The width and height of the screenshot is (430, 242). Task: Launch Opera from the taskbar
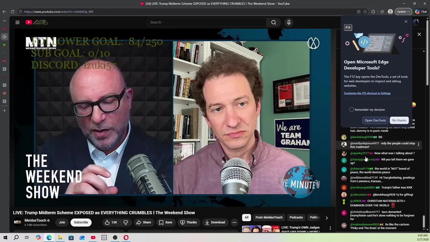[x=126, y=238]
